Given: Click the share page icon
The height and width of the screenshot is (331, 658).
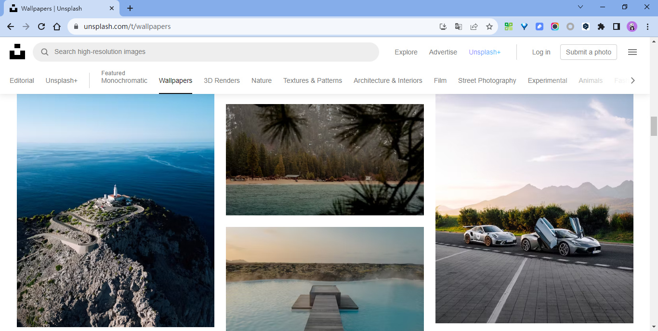Looking at the screenshot, I should point(474,27).
